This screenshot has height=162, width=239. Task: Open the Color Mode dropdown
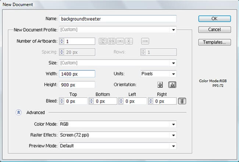point(173,124)
